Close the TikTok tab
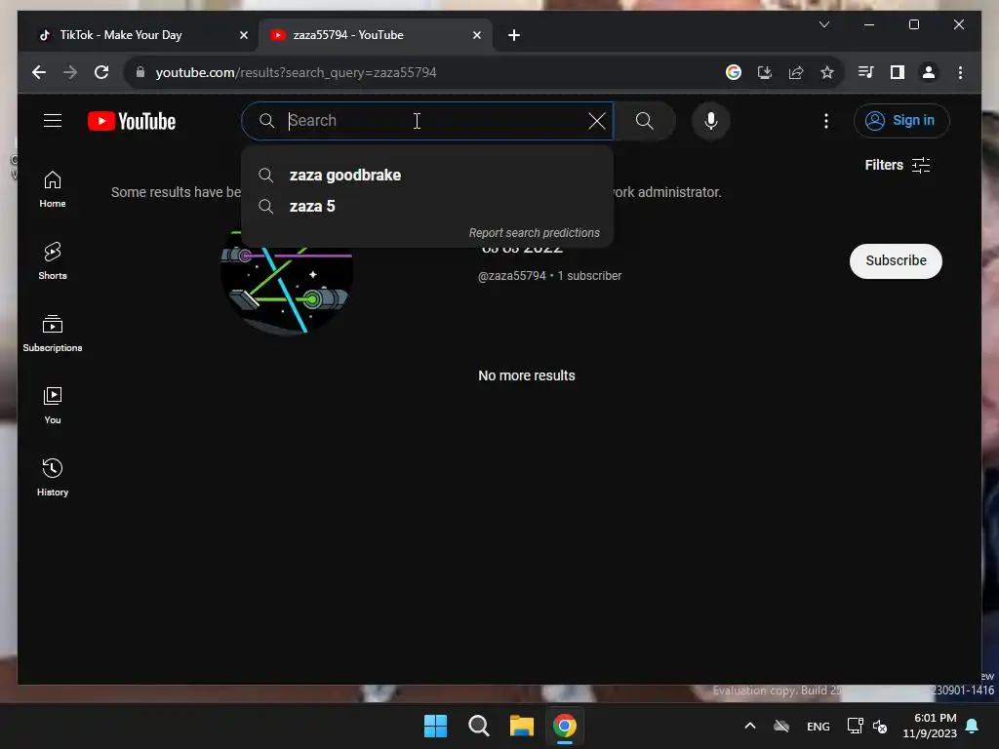This screenshot has width=999, height=749. (243, 35)
